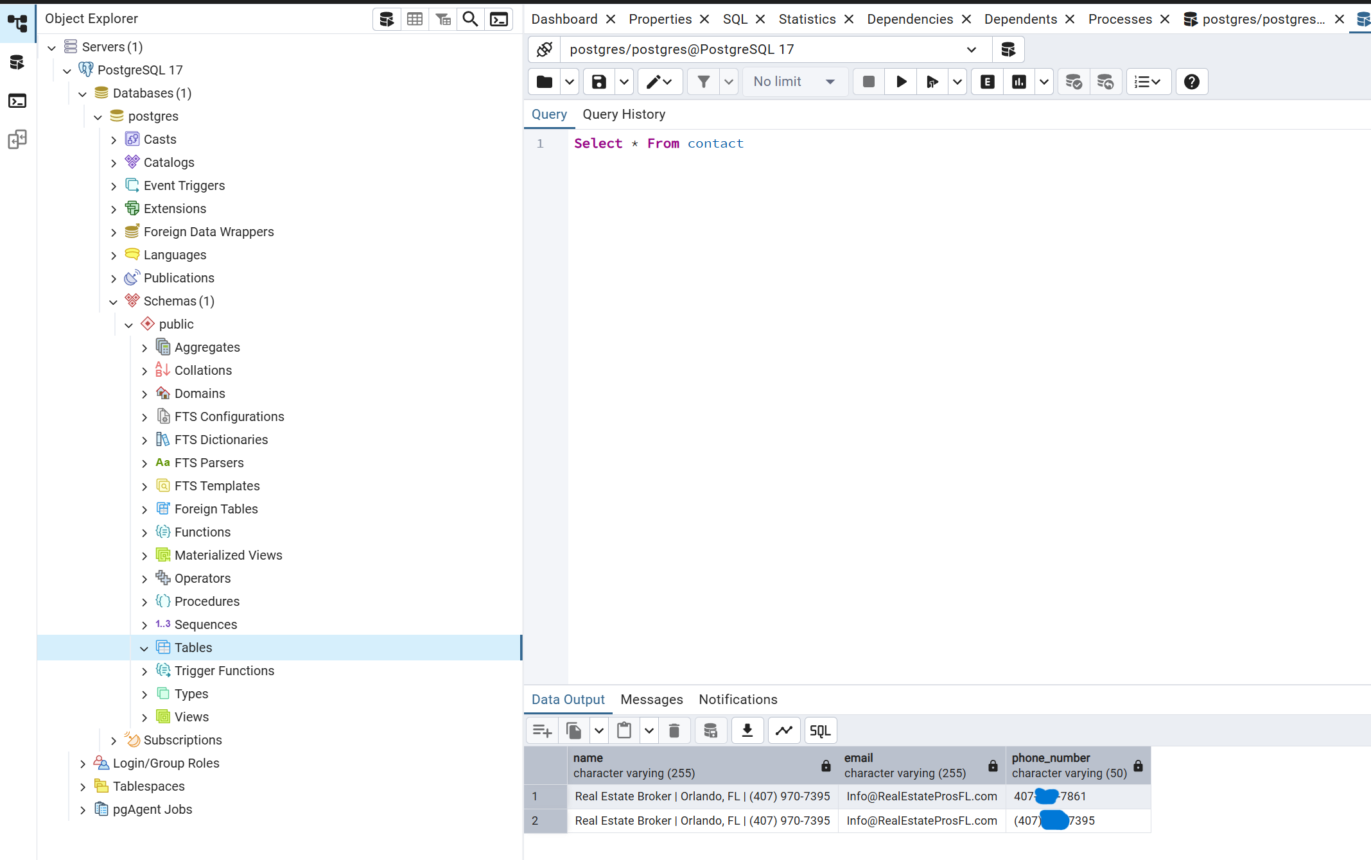Click the Explain Analyze chart icon
The image size is (1371, 860).
coord(1019,82)
